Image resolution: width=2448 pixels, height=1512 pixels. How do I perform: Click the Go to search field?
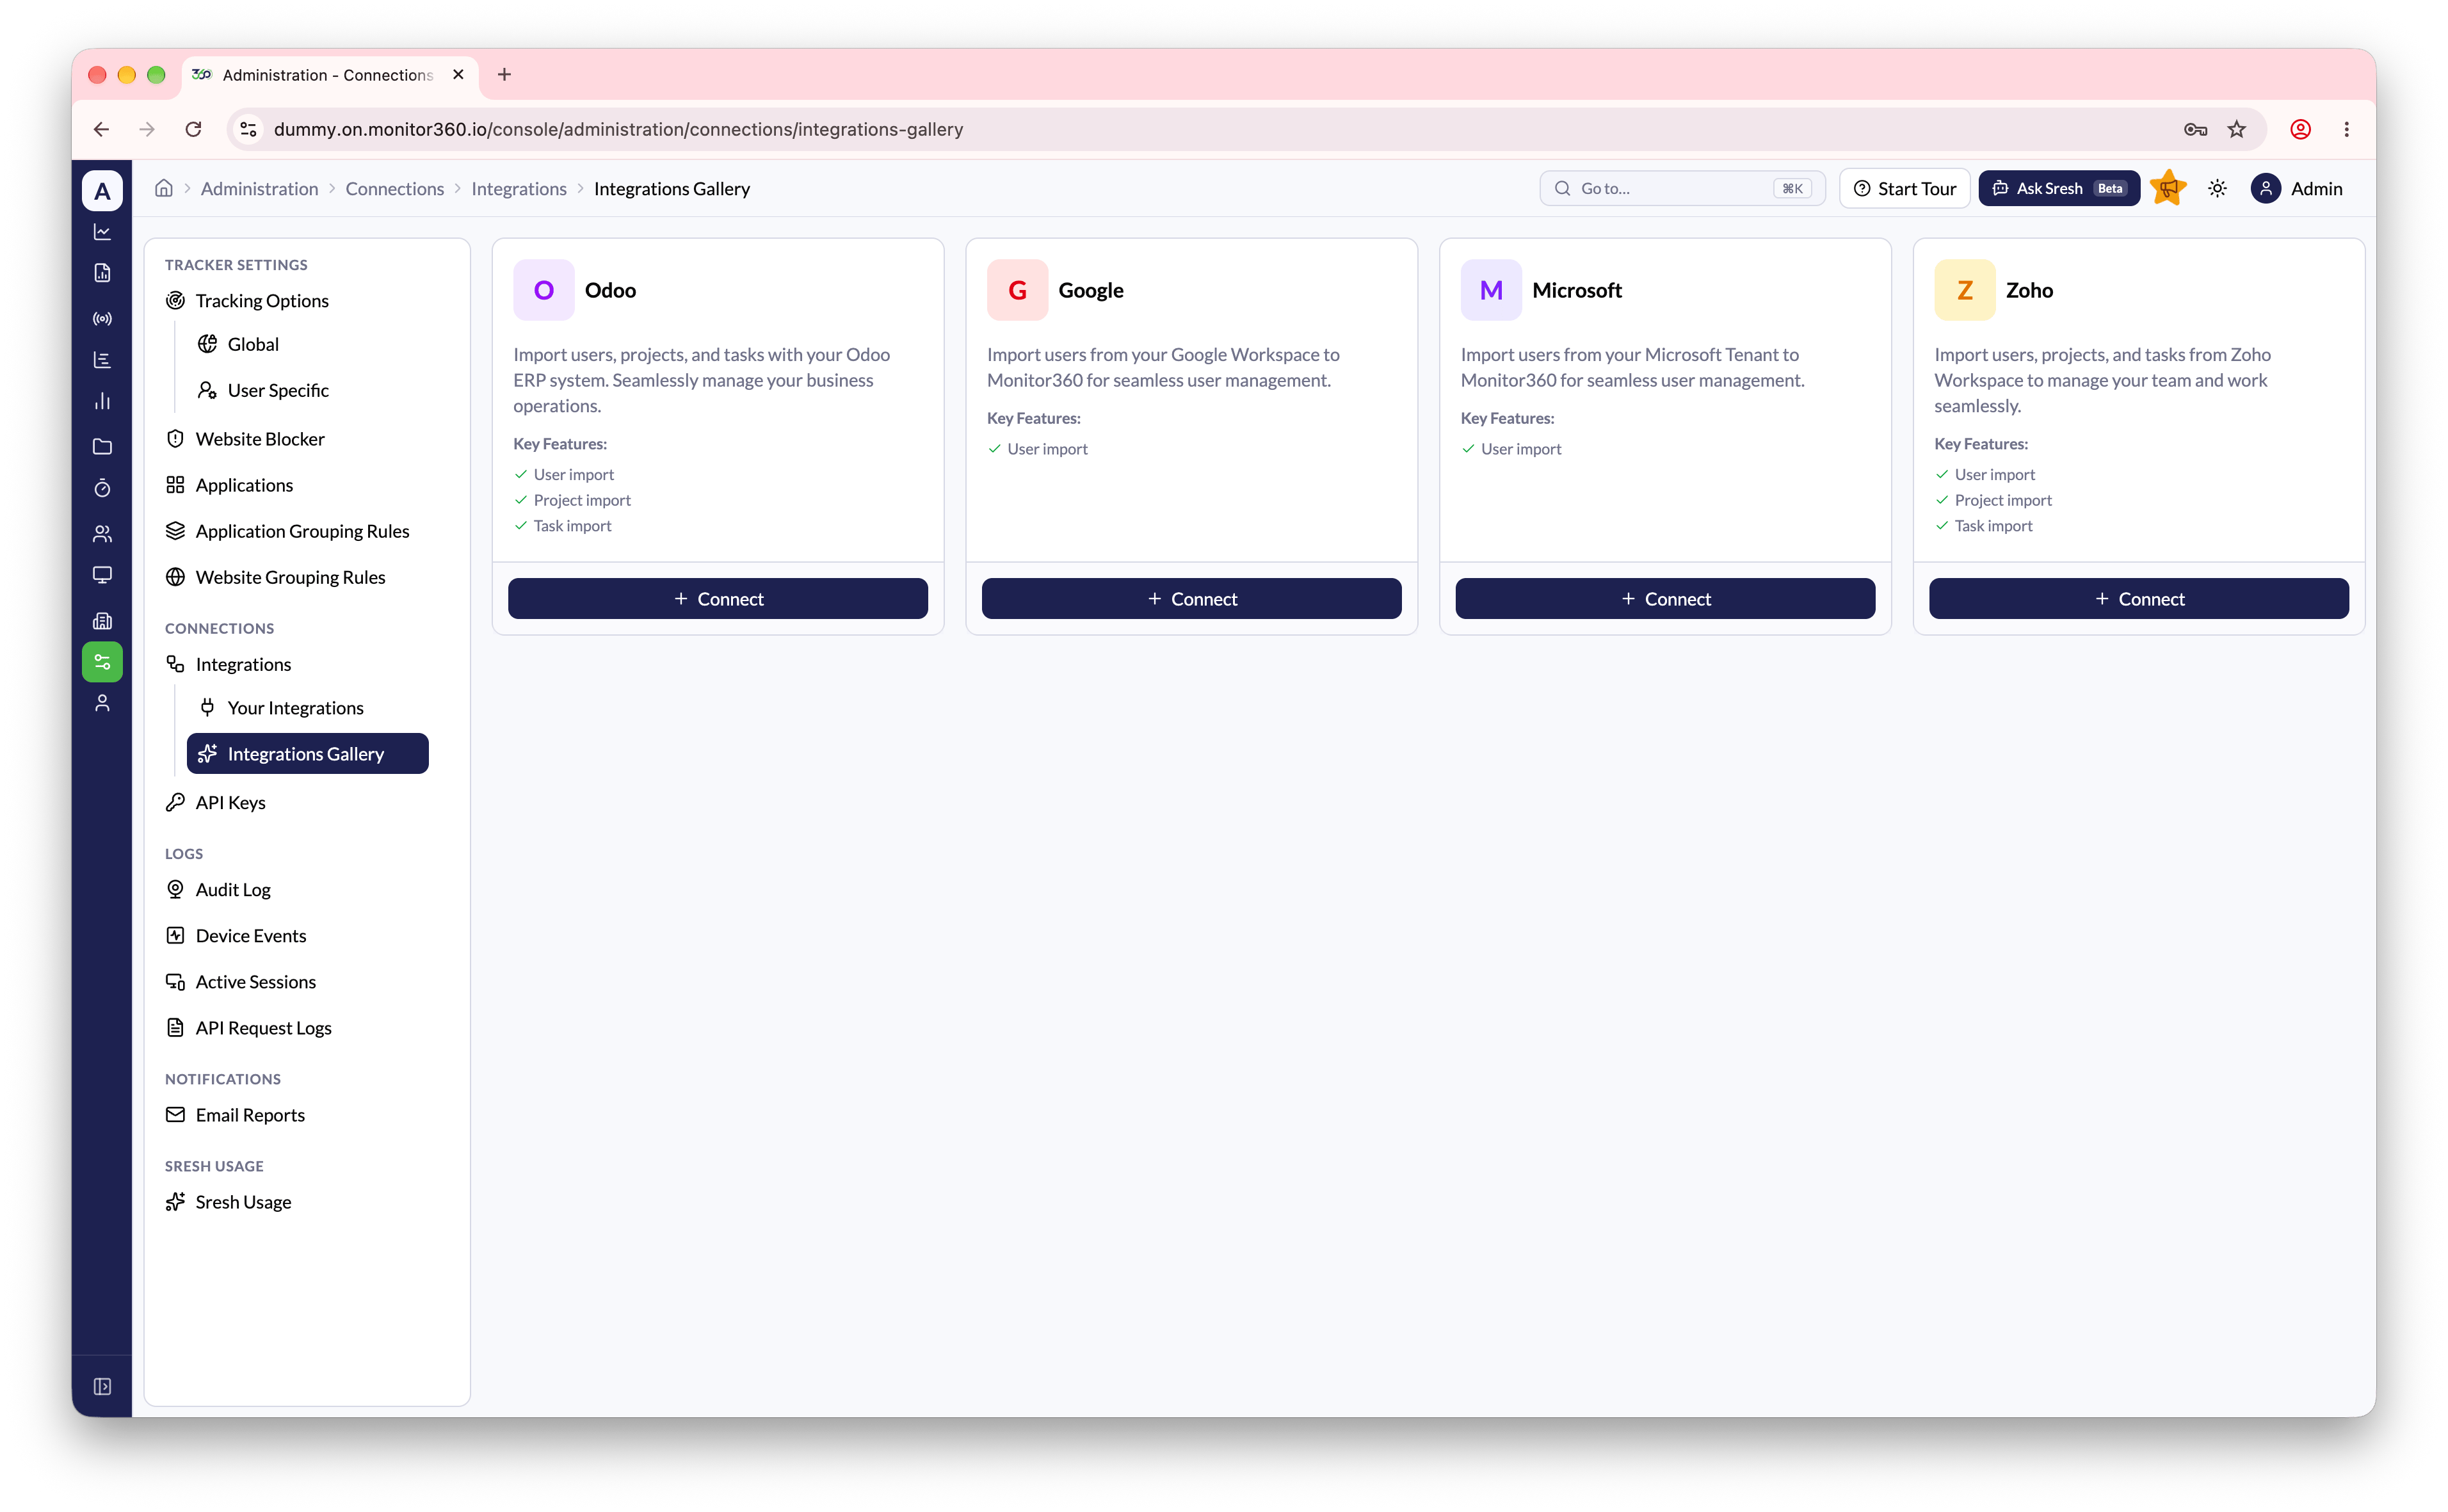1682,188
